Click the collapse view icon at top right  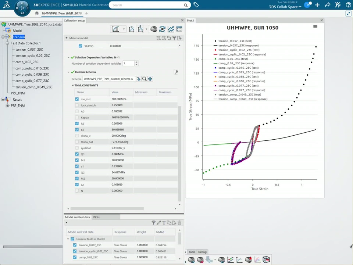348,14
